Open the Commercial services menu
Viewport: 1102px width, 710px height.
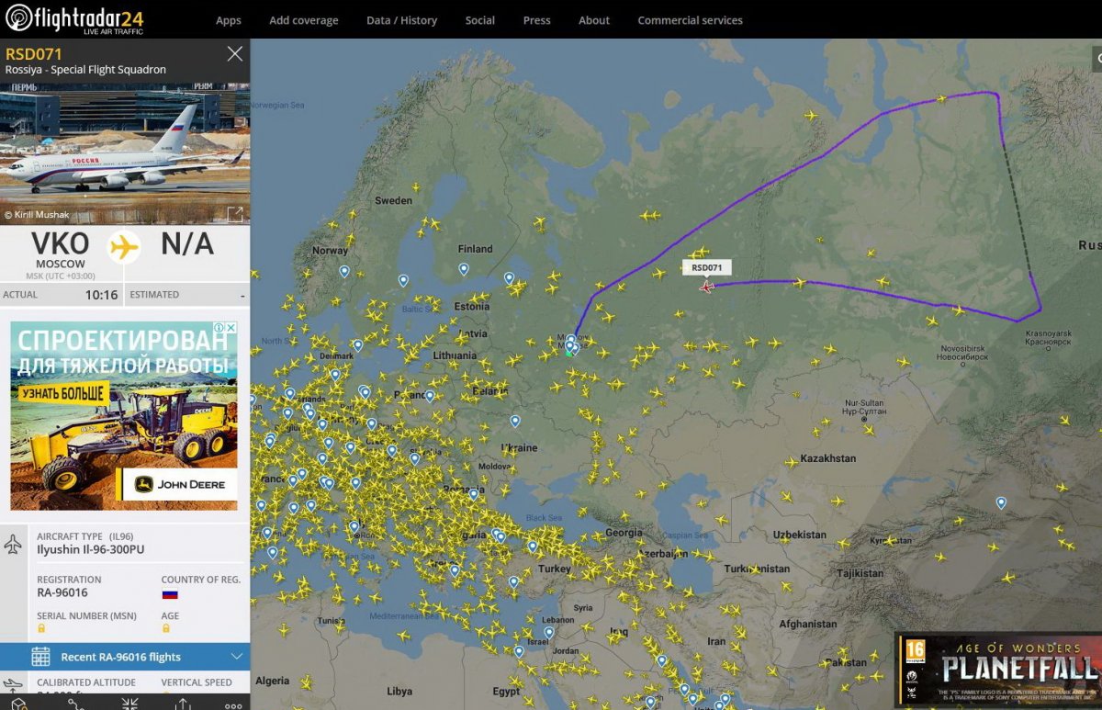(690, 20)
